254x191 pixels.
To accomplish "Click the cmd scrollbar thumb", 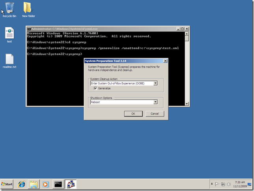I will [187, 38].
